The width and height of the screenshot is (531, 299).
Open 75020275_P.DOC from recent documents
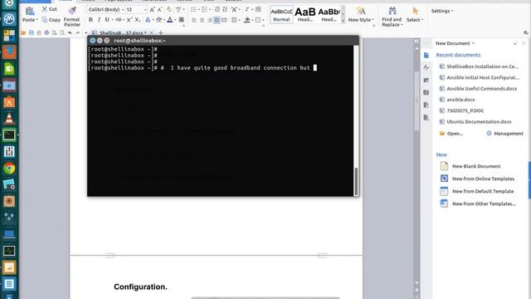461,110
